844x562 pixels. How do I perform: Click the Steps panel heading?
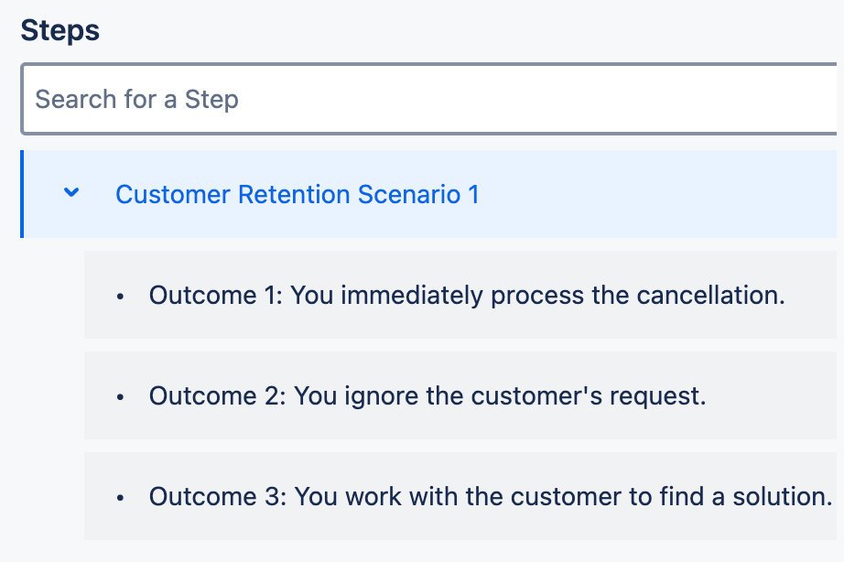click(60, 30)
